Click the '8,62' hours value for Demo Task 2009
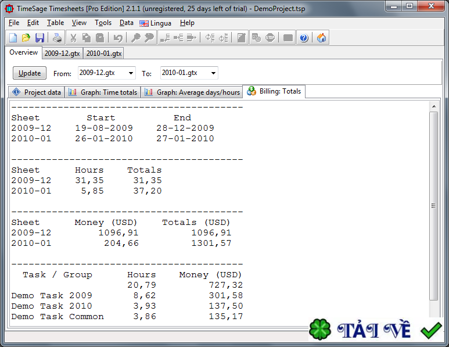 click(x=145, y=295)
